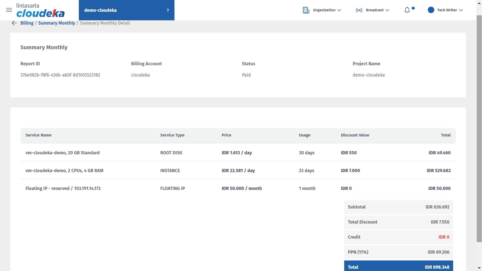The image size is (482, 271).
Task: Click the Broadcast signal icon
Action: pyautogui.click(x=359, y=10)
